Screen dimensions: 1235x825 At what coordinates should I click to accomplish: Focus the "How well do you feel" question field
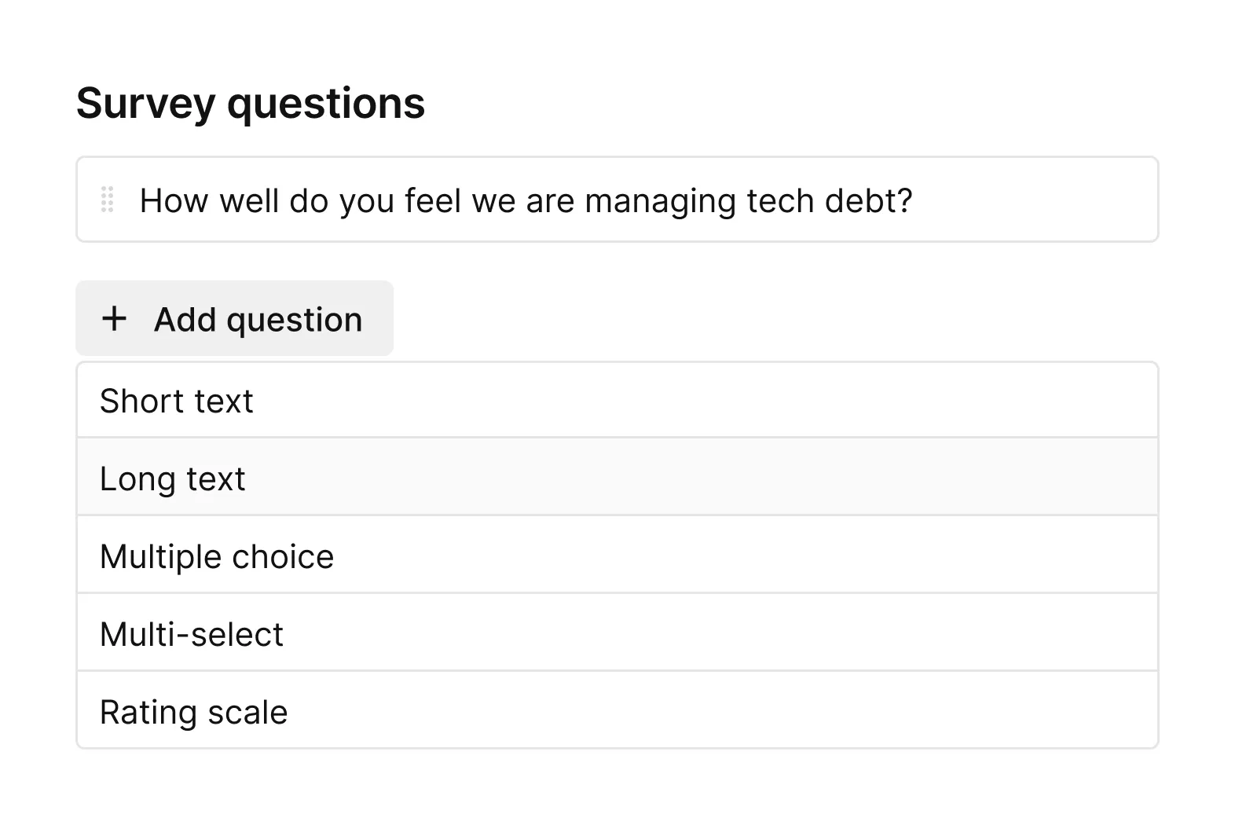pyautogui.click(x=617, y=200)
